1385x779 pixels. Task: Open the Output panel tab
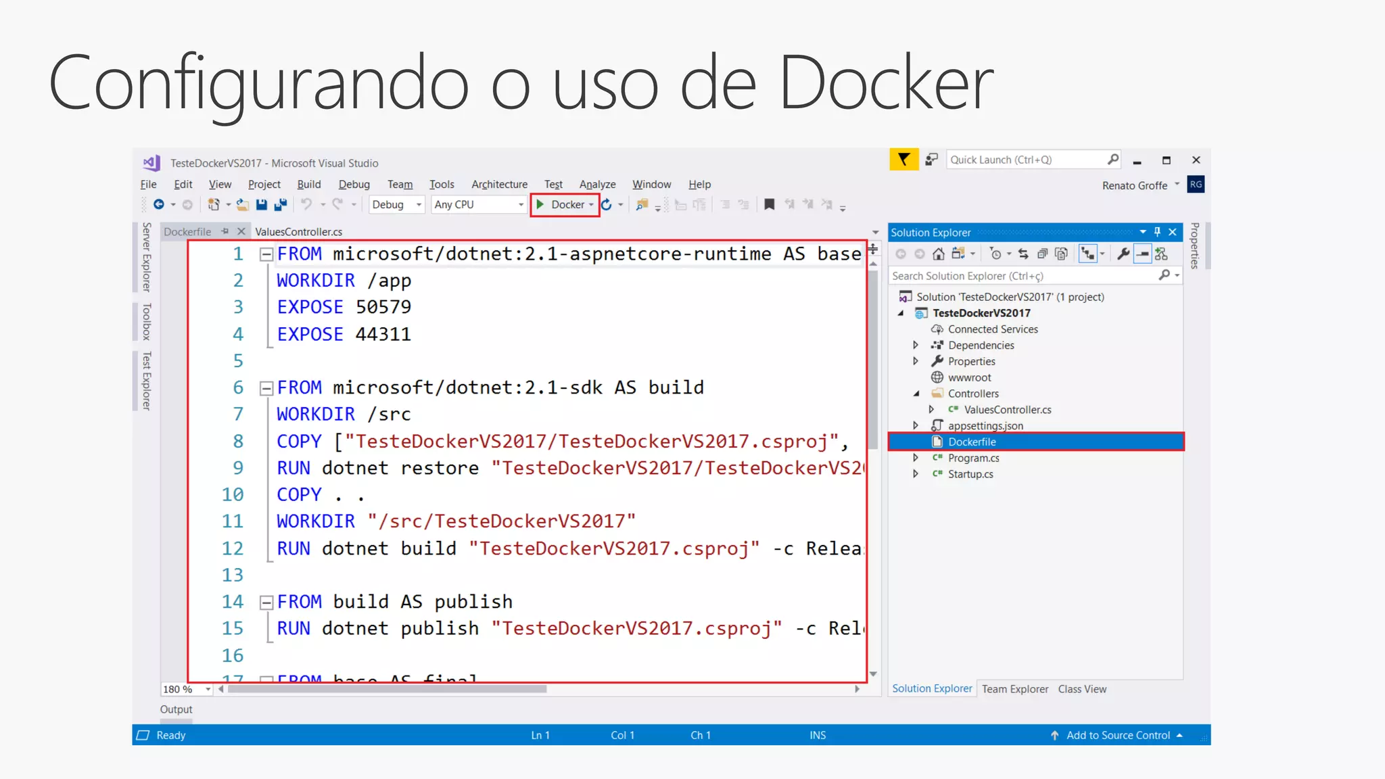[x=176, y=709]
